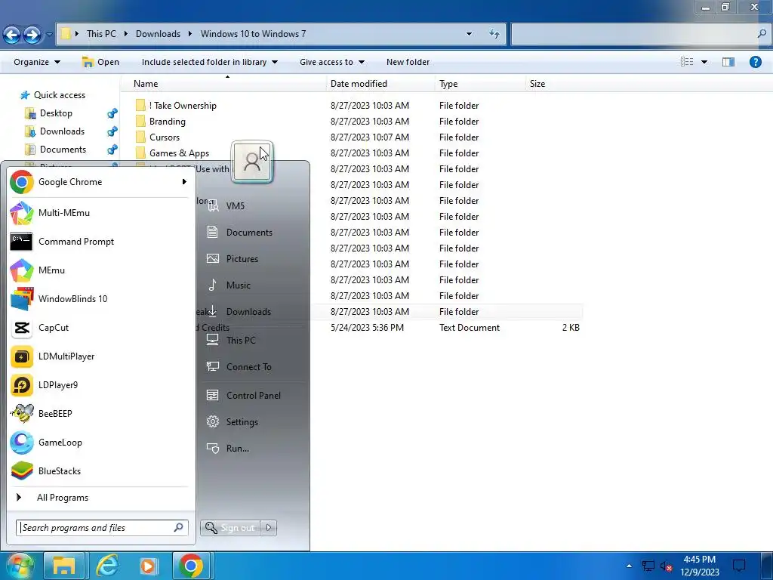Click the user account picture

coord(252,162)
